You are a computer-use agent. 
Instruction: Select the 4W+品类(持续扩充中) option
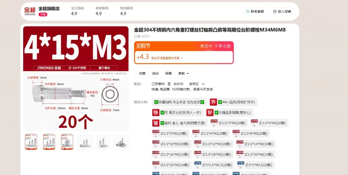[x=234, y=102]
